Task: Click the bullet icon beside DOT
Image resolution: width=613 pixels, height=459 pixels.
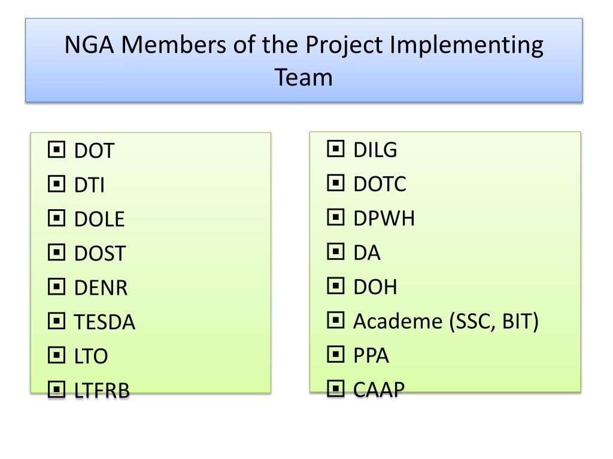Action: tap(56, 150)
